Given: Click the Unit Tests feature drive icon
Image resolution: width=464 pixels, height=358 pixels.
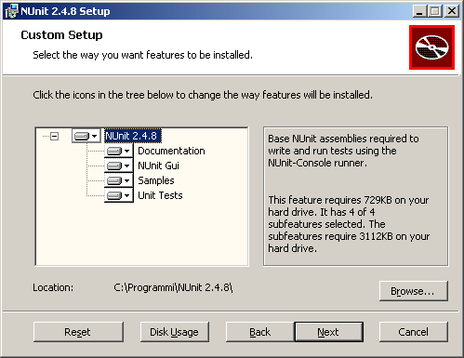Looking at the screenshot, I should coord(114,195).
